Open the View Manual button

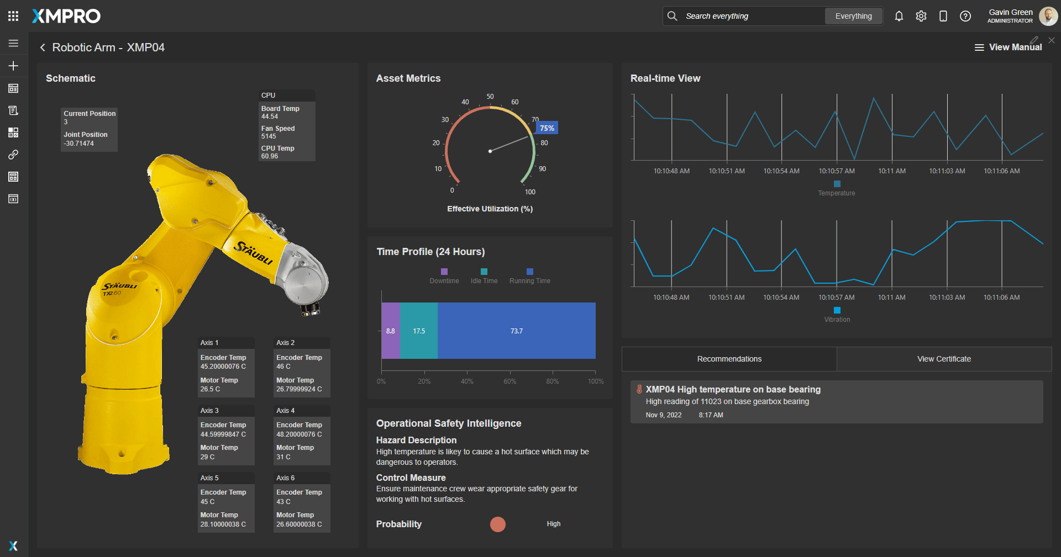click(1008, 47)
